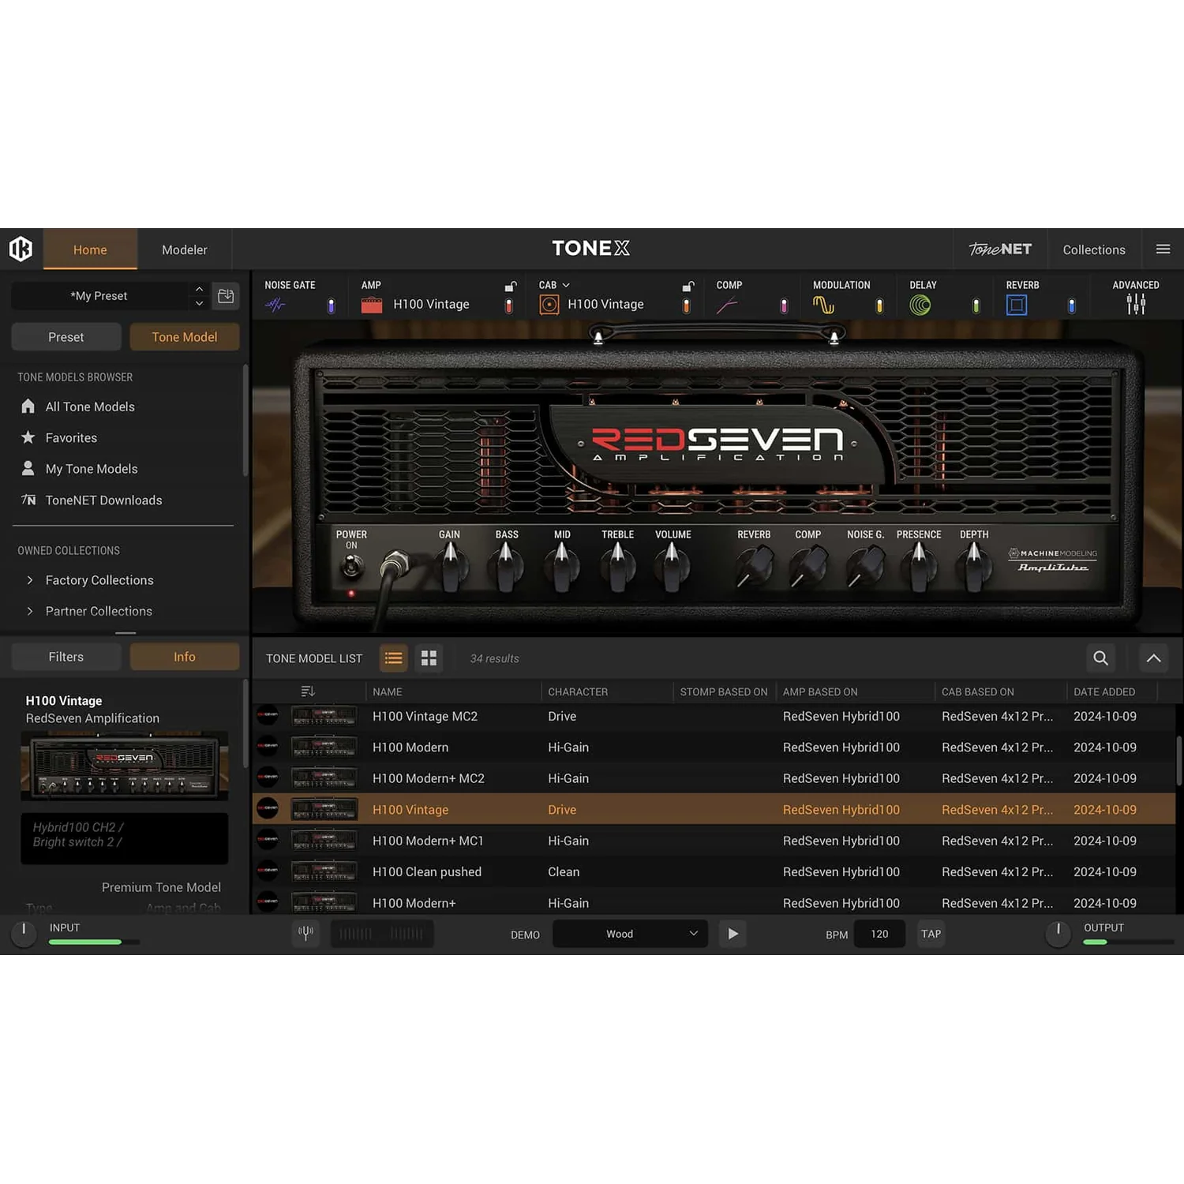1184x1184 pixels.
Task: Open the Delay effect icon
Action: 920,305
